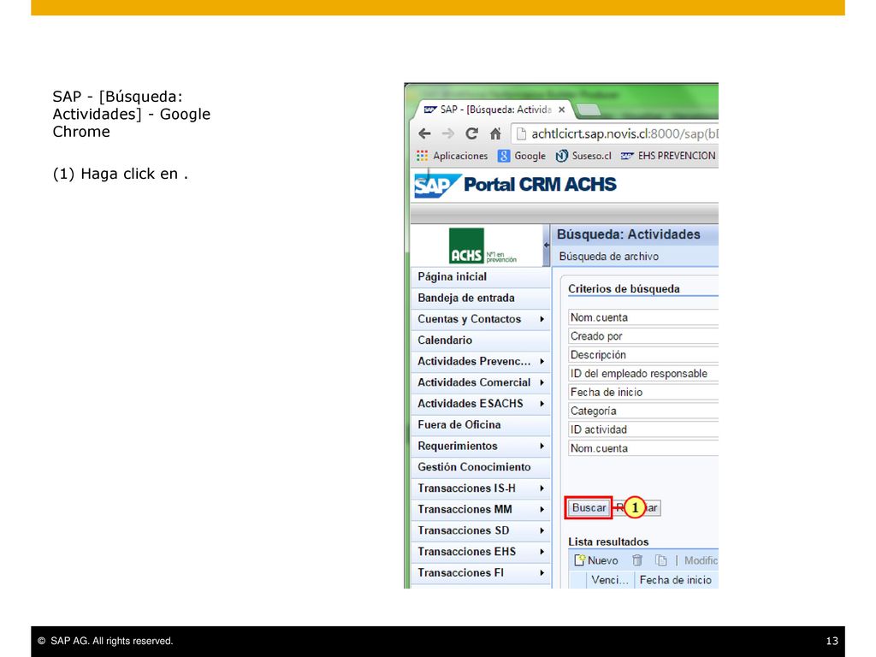Click the first Nom.cuenta criteria field

(643, 317)
